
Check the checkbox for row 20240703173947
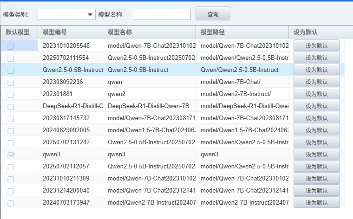(11, 204)
